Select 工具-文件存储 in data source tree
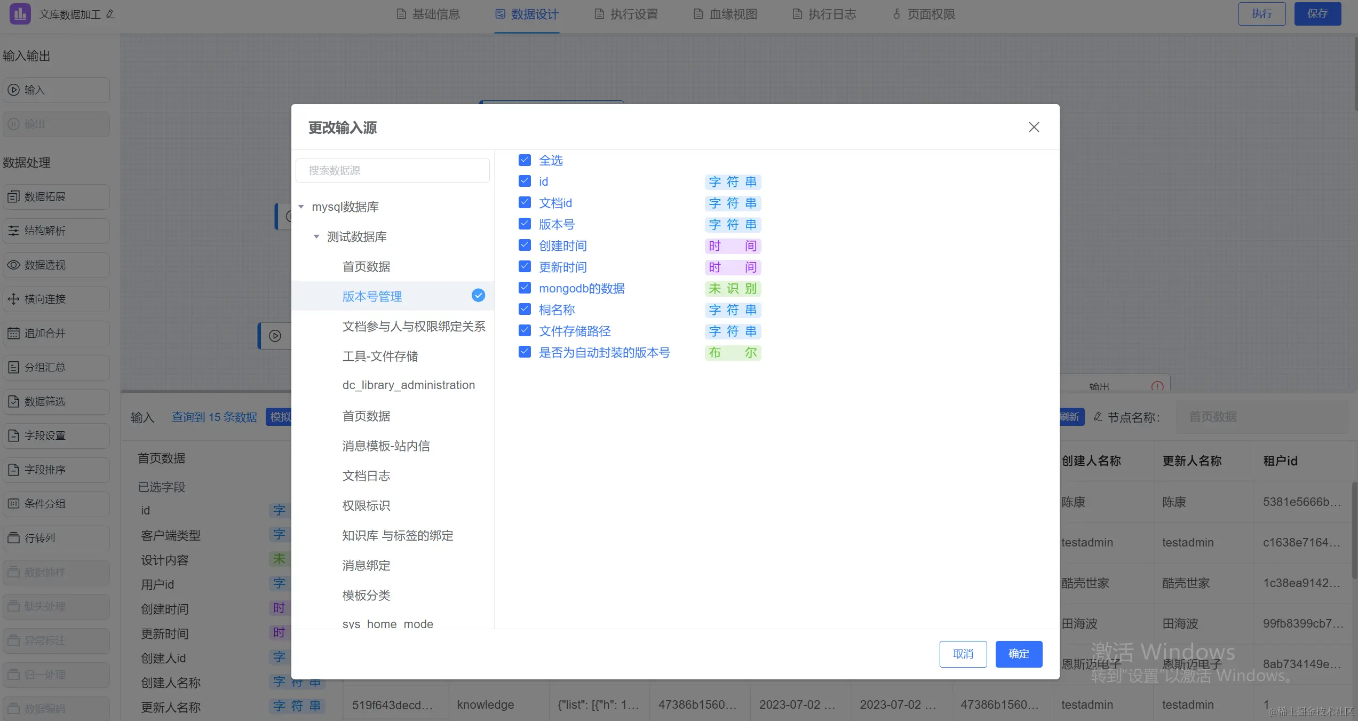The width and height of the screenshot is (1358, 721). [x=380, y=356]
